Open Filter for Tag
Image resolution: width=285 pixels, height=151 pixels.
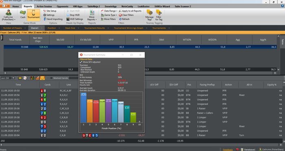point(159,15)
